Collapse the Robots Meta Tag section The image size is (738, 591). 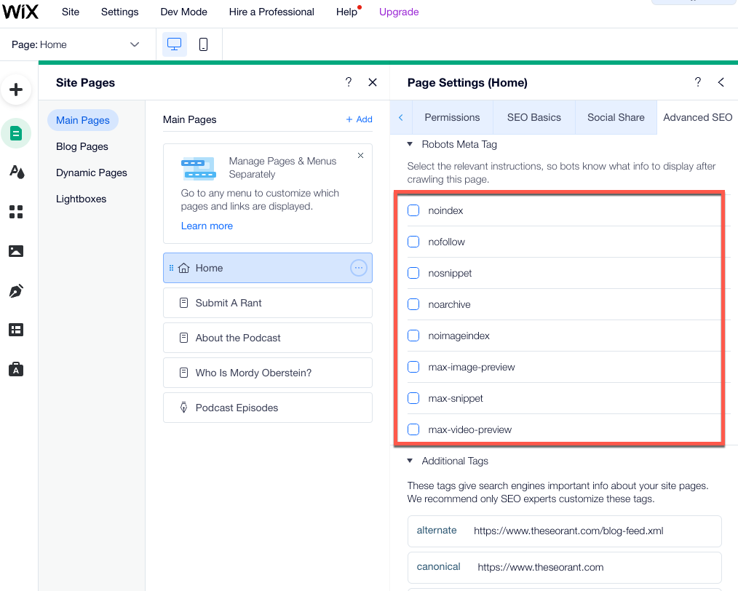[410, 144]
